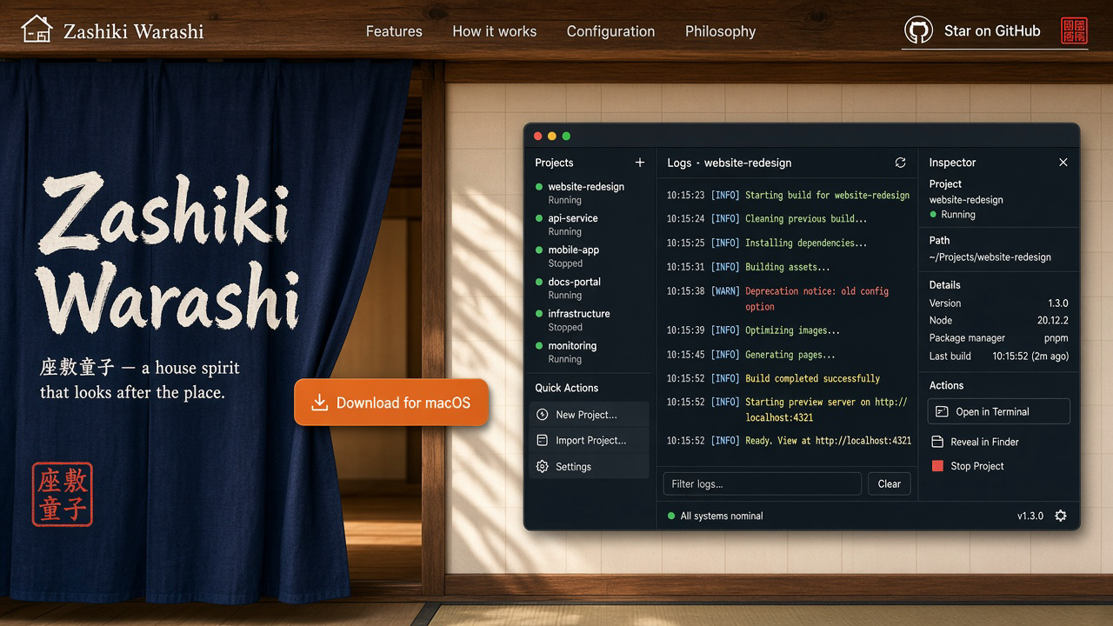Click the New Project clock icon
Viewport: 1113px width, 626px height.
point(543,415)
